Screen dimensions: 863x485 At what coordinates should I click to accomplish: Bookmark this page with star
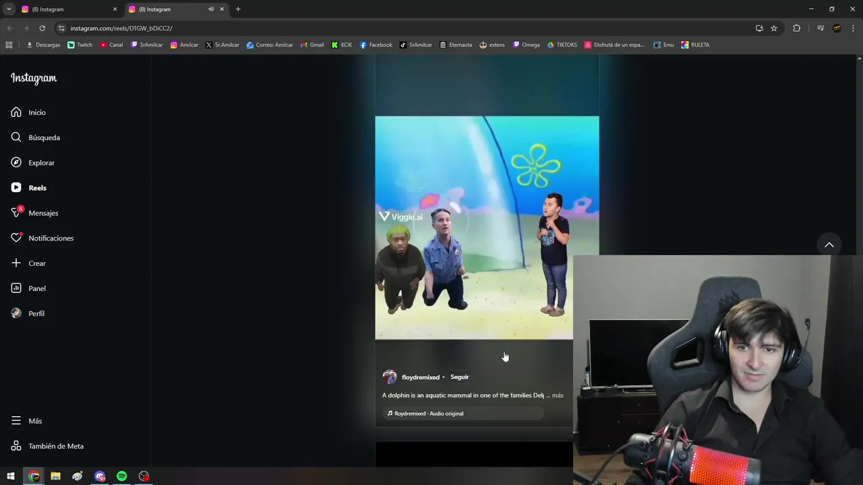(774, 28)
